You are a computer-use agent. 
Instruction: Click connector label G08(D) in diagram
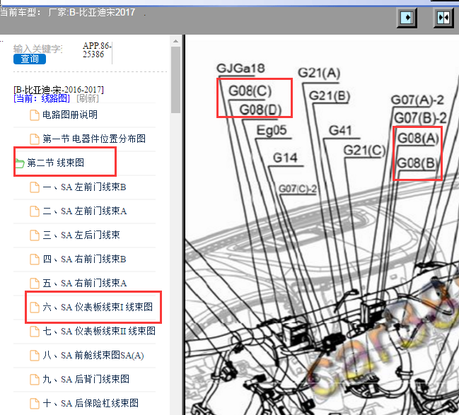coord(260,110)
